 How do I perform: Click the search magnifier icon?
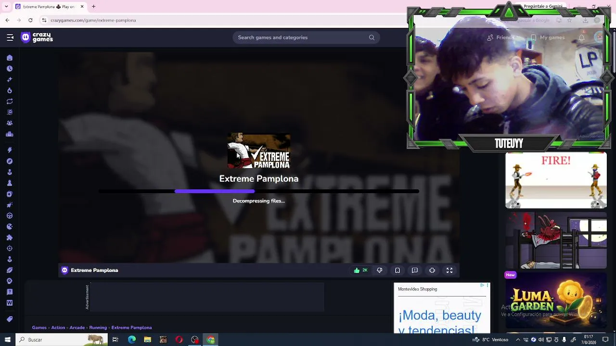[x=372, y=37]
